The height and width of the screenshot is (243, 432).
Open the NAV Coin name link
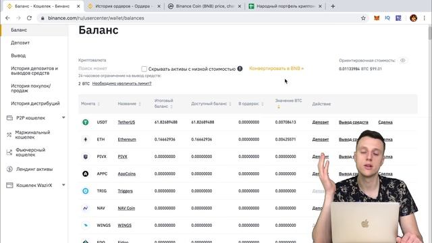pos(126,208)
